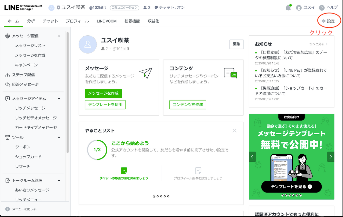343x217 pixels.
Task: Click the ステップ配信 flow icon
Action: 8,75
